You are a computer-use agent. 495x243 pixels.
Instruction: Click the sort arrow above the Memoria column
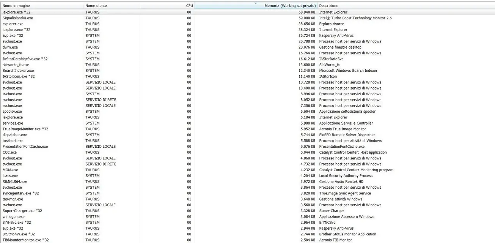(256, 3)
